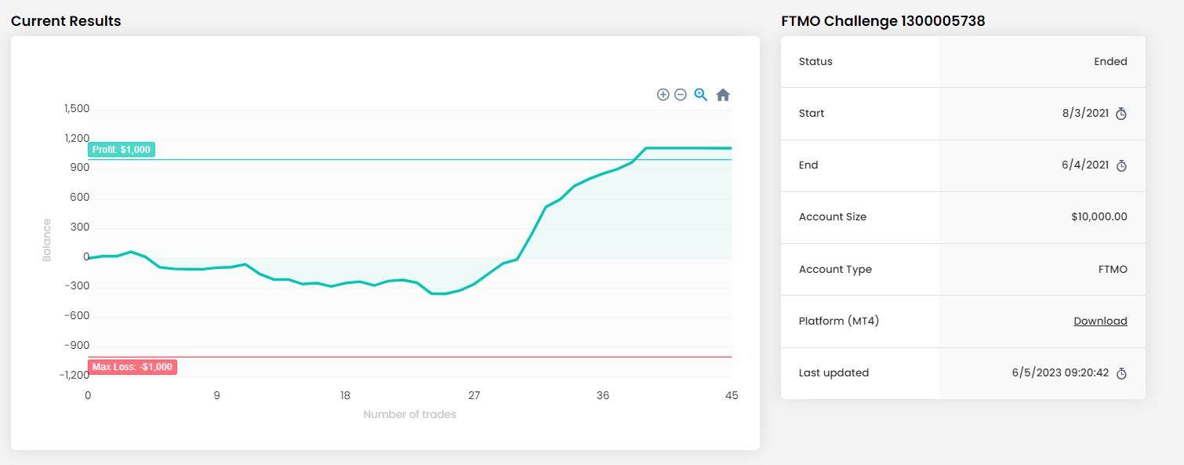Image resolution: width=1184 pixels, height=465 pixels.
Task: Click the Number of trades axis title
Action: [409, 414]
